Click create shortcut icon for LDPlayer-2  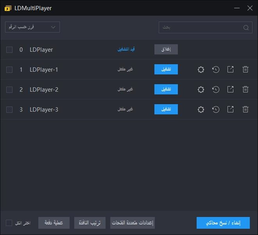[x=230, y=89]
